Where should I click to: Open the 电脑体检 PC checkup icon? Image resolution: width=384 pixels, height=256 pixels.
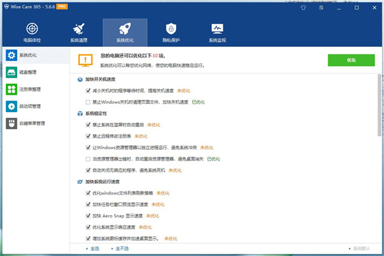pyautogui.click(x=32, y=29)
